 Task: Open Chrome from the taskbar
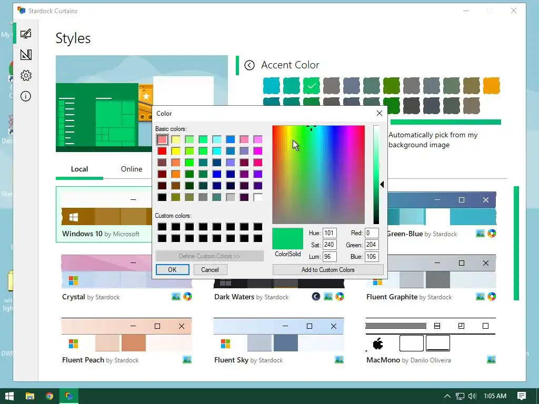coord(49,396)
